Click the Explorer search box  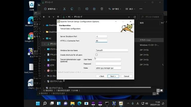coord(151,17)
